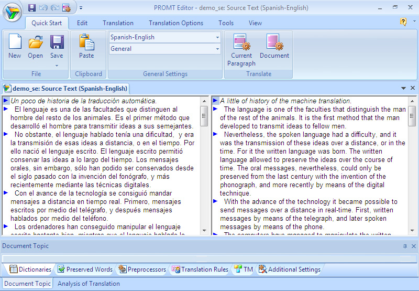
Task: Click the paragraph marker before 'Los ordenadores han'
Action: click(x=6, y=227)
